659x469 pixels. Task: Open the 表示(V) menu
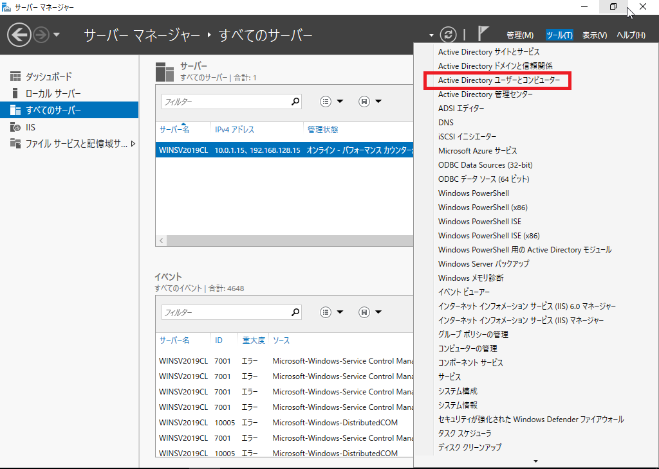(x=594, y=35)
